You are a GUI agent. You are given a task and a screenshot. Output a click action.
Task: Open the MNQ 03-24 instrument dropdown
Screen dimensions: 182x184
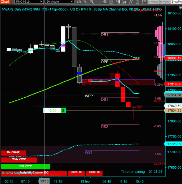pos(29,2)
